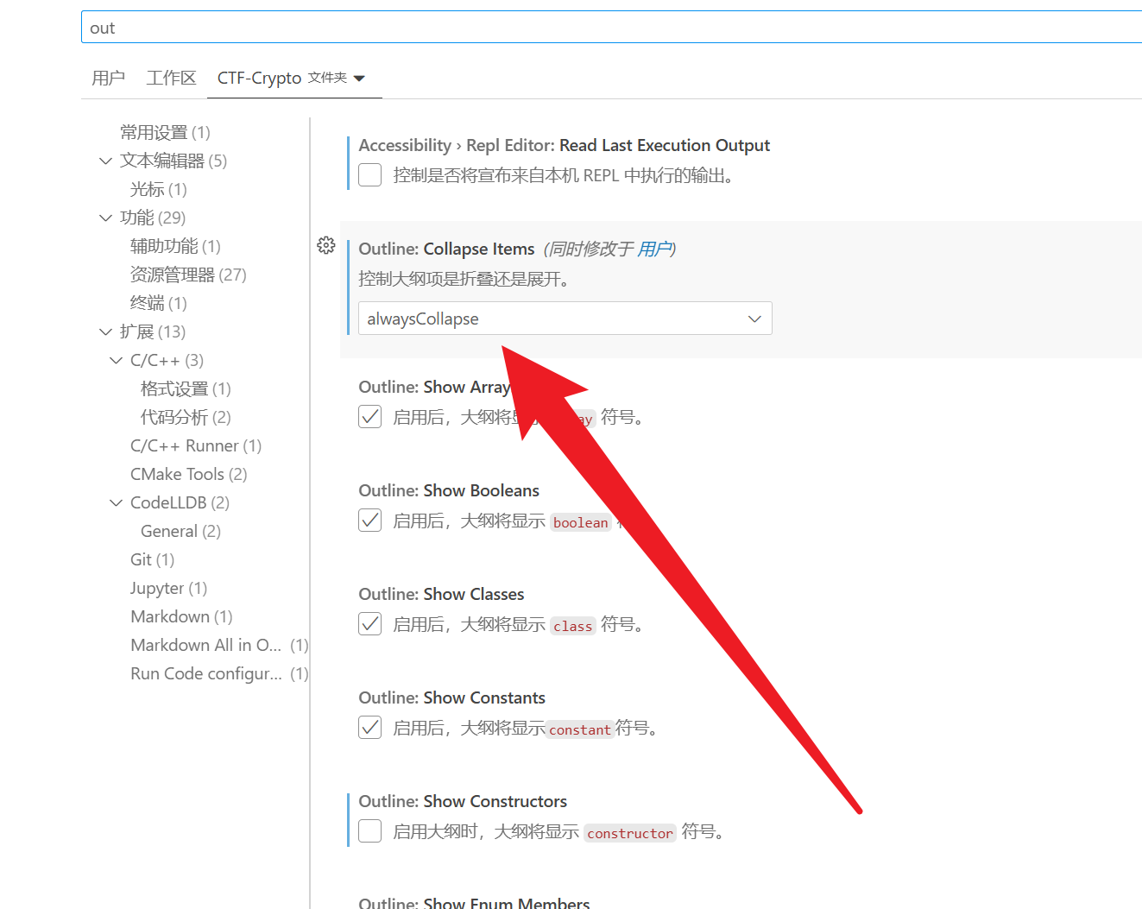Viewport: 1142px width, 909px height.
Task: Click the gear icon beside Outline Collapse Items
Action: (x=325, y=246)
